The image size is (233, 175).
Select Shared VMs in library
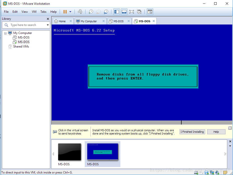pyautogui.click(x=21, y=46)
